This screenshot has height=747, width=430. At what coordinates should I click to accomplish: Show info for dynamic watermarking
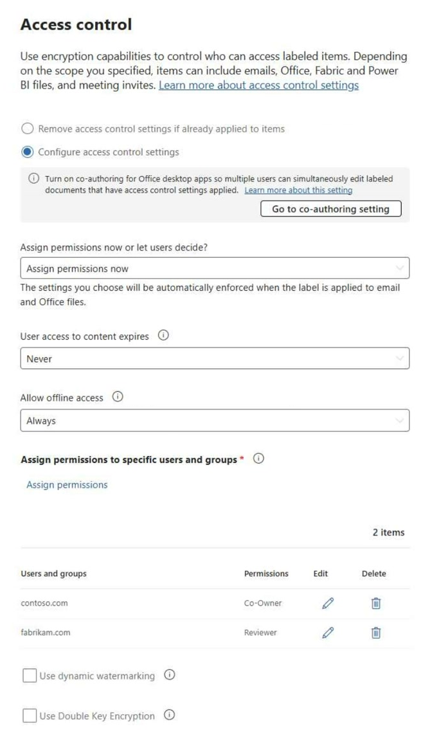pos(169,675)
